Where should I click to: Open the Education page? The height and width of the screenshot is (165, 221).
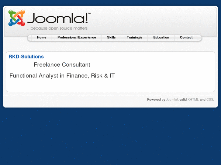tap(161, 37)
